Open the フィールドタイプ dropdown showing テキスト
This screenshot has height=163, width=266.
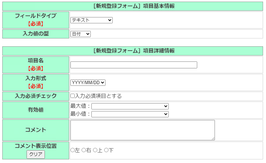pyautogui.click(x=91, y=20)
